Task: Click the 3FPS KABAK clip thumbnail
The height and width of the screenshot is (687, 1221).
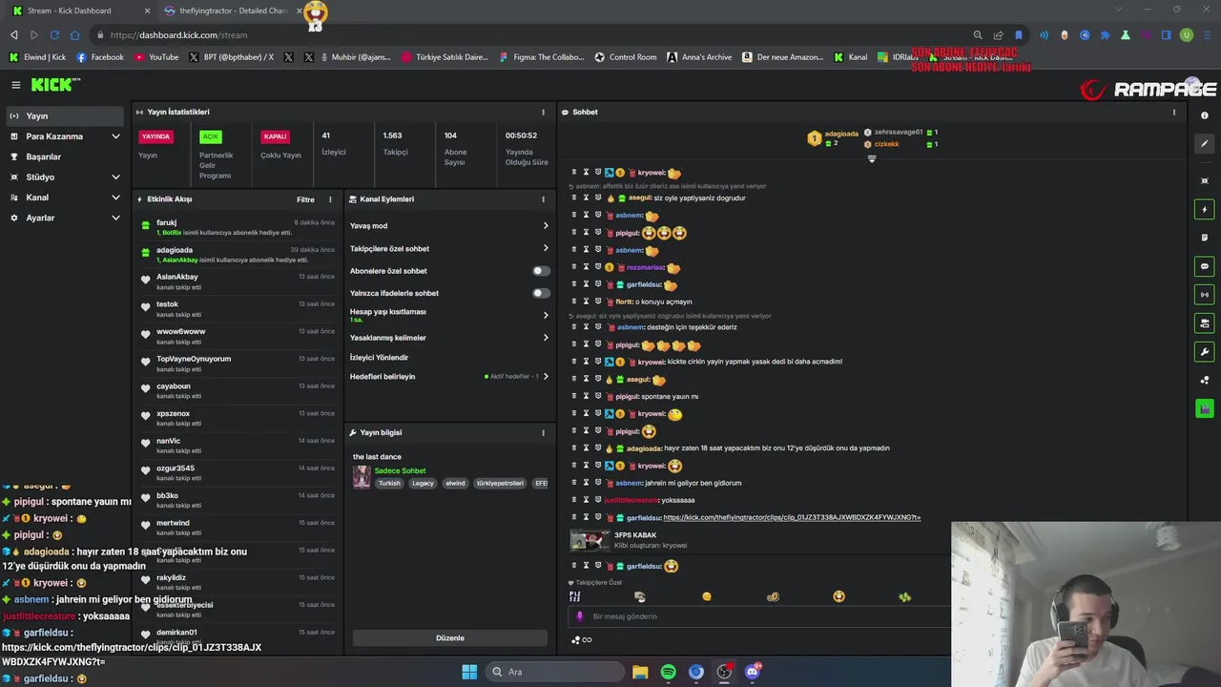Action: tap(590, 540)
